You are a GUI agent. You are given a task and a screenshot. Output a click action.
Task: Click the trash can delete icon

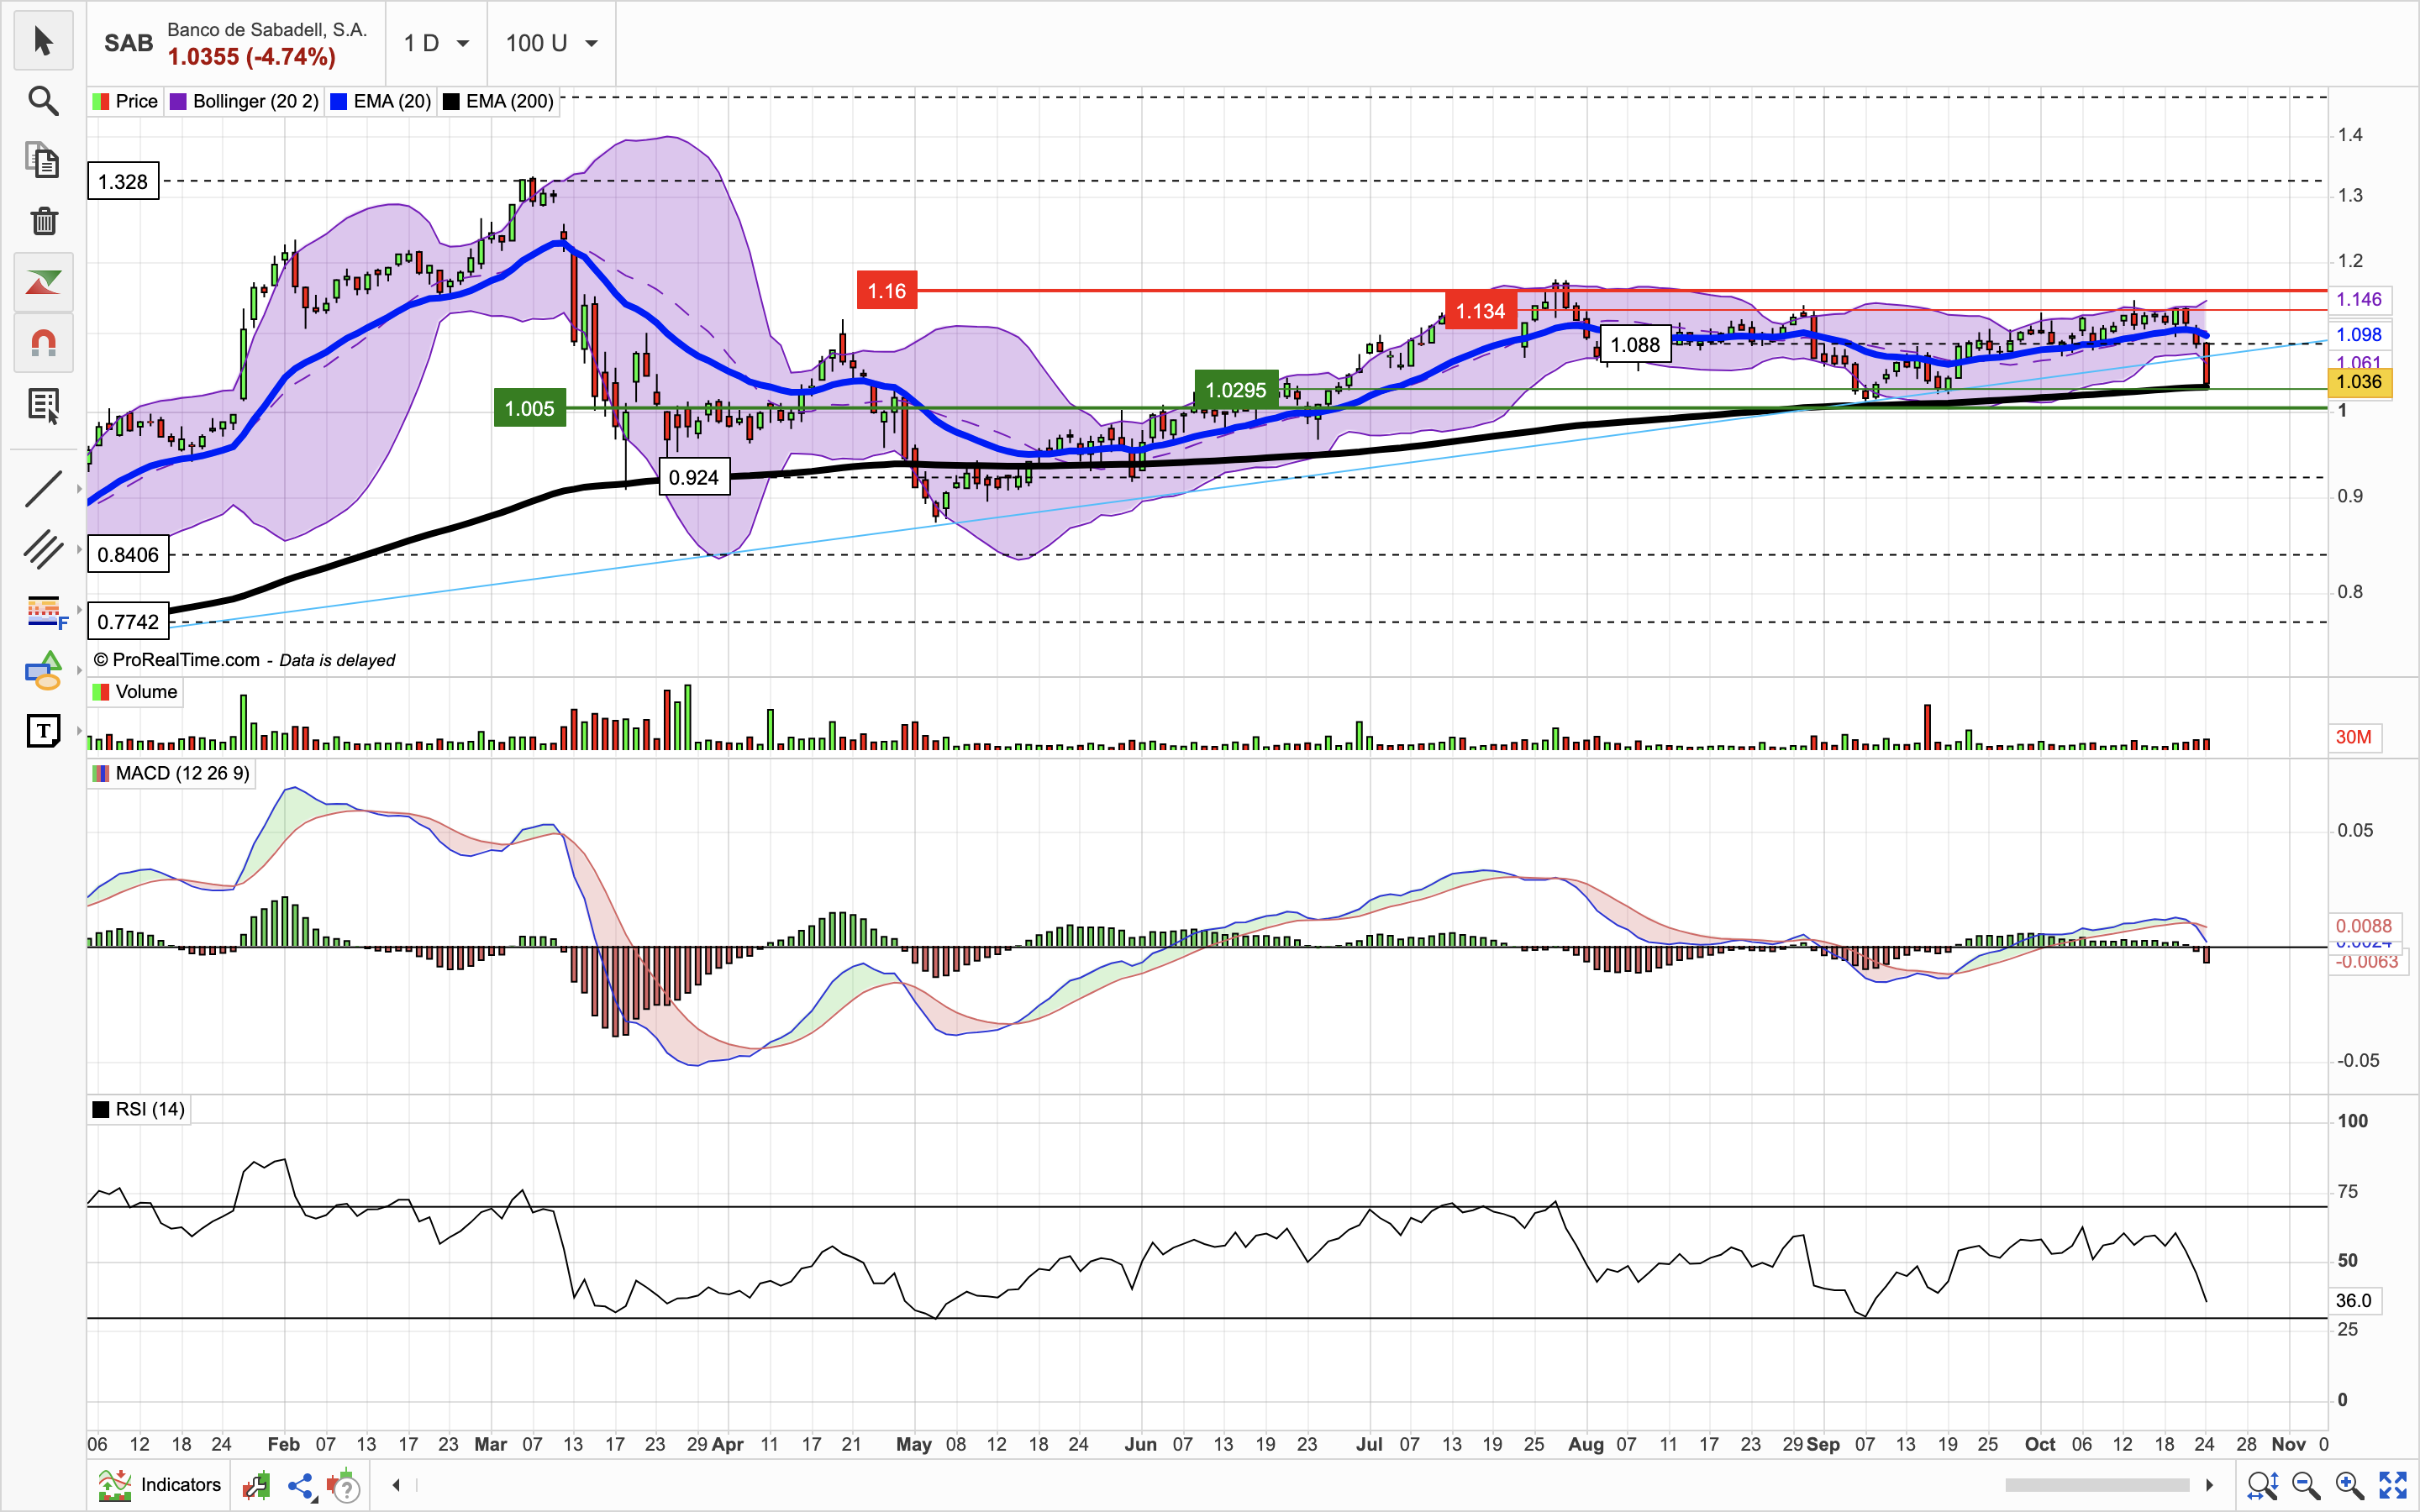coord(43,221)
